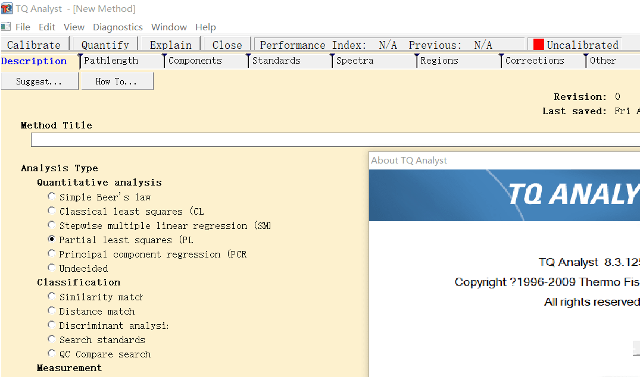Click the Classification heading

[x=79, y=282]
